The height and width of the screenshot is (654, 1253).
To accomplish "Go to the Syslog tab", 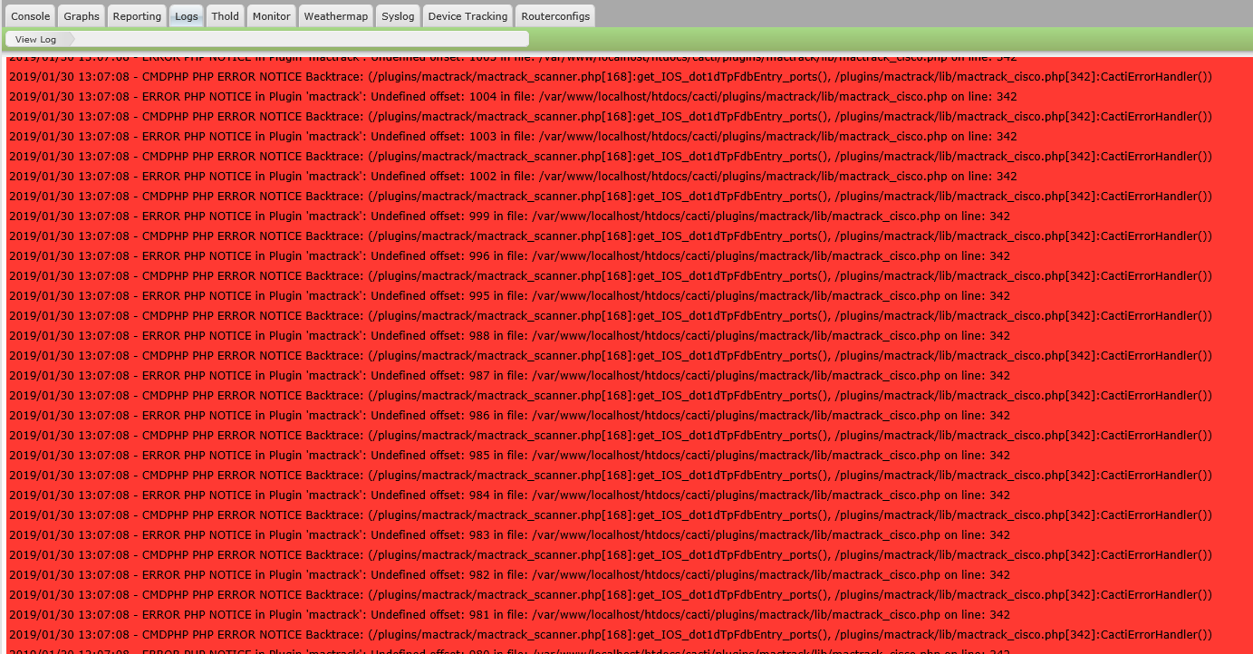I will 397,15.
